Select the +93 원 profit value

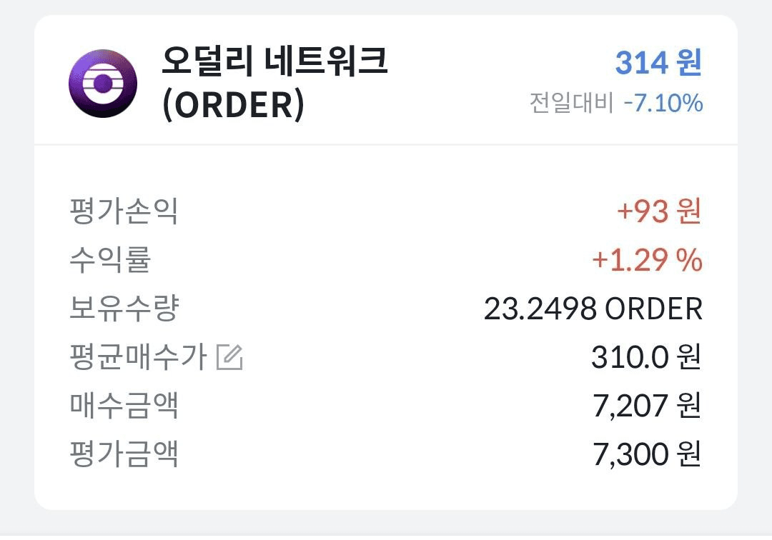pos(659,211)
